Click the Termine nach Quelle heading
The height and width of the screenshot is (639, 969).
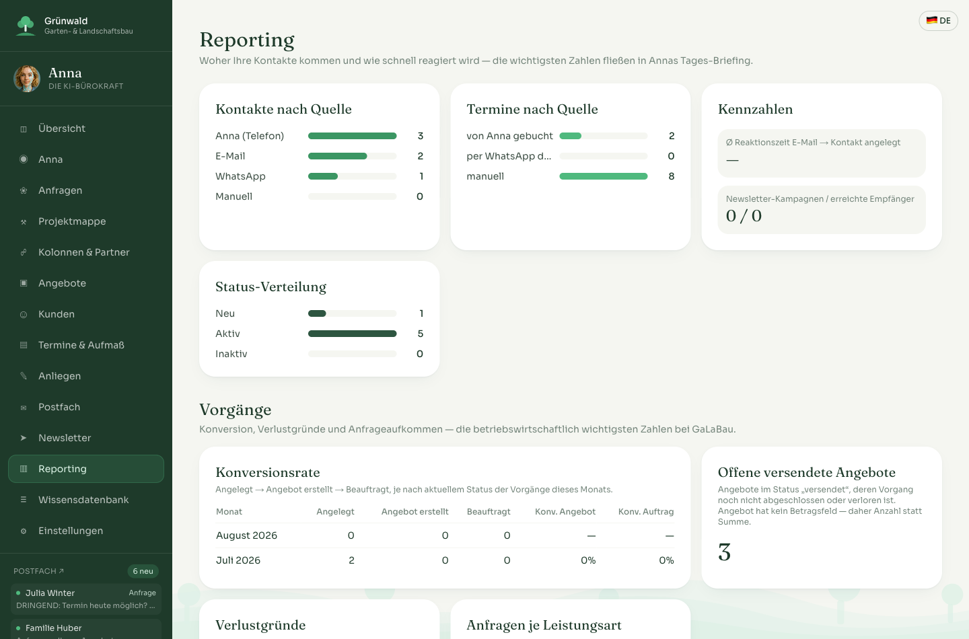coord(532,109)
